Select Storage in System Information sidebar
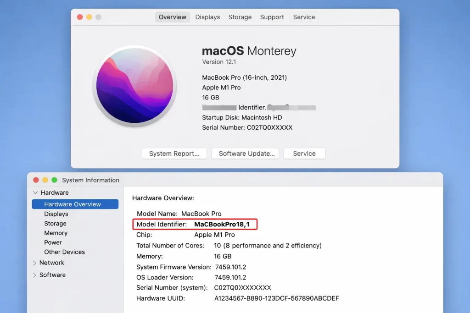Image resolution: width=470 pixels, height=313 pixels. coord(55,224)
